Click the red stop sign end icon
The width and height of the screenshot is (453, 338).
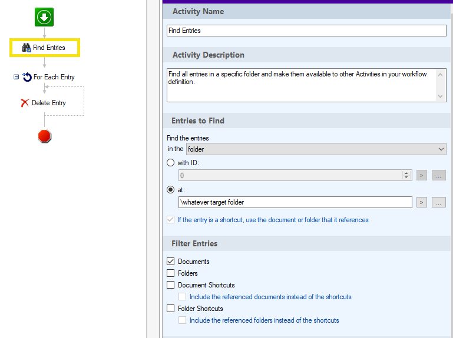click(45, 136)
